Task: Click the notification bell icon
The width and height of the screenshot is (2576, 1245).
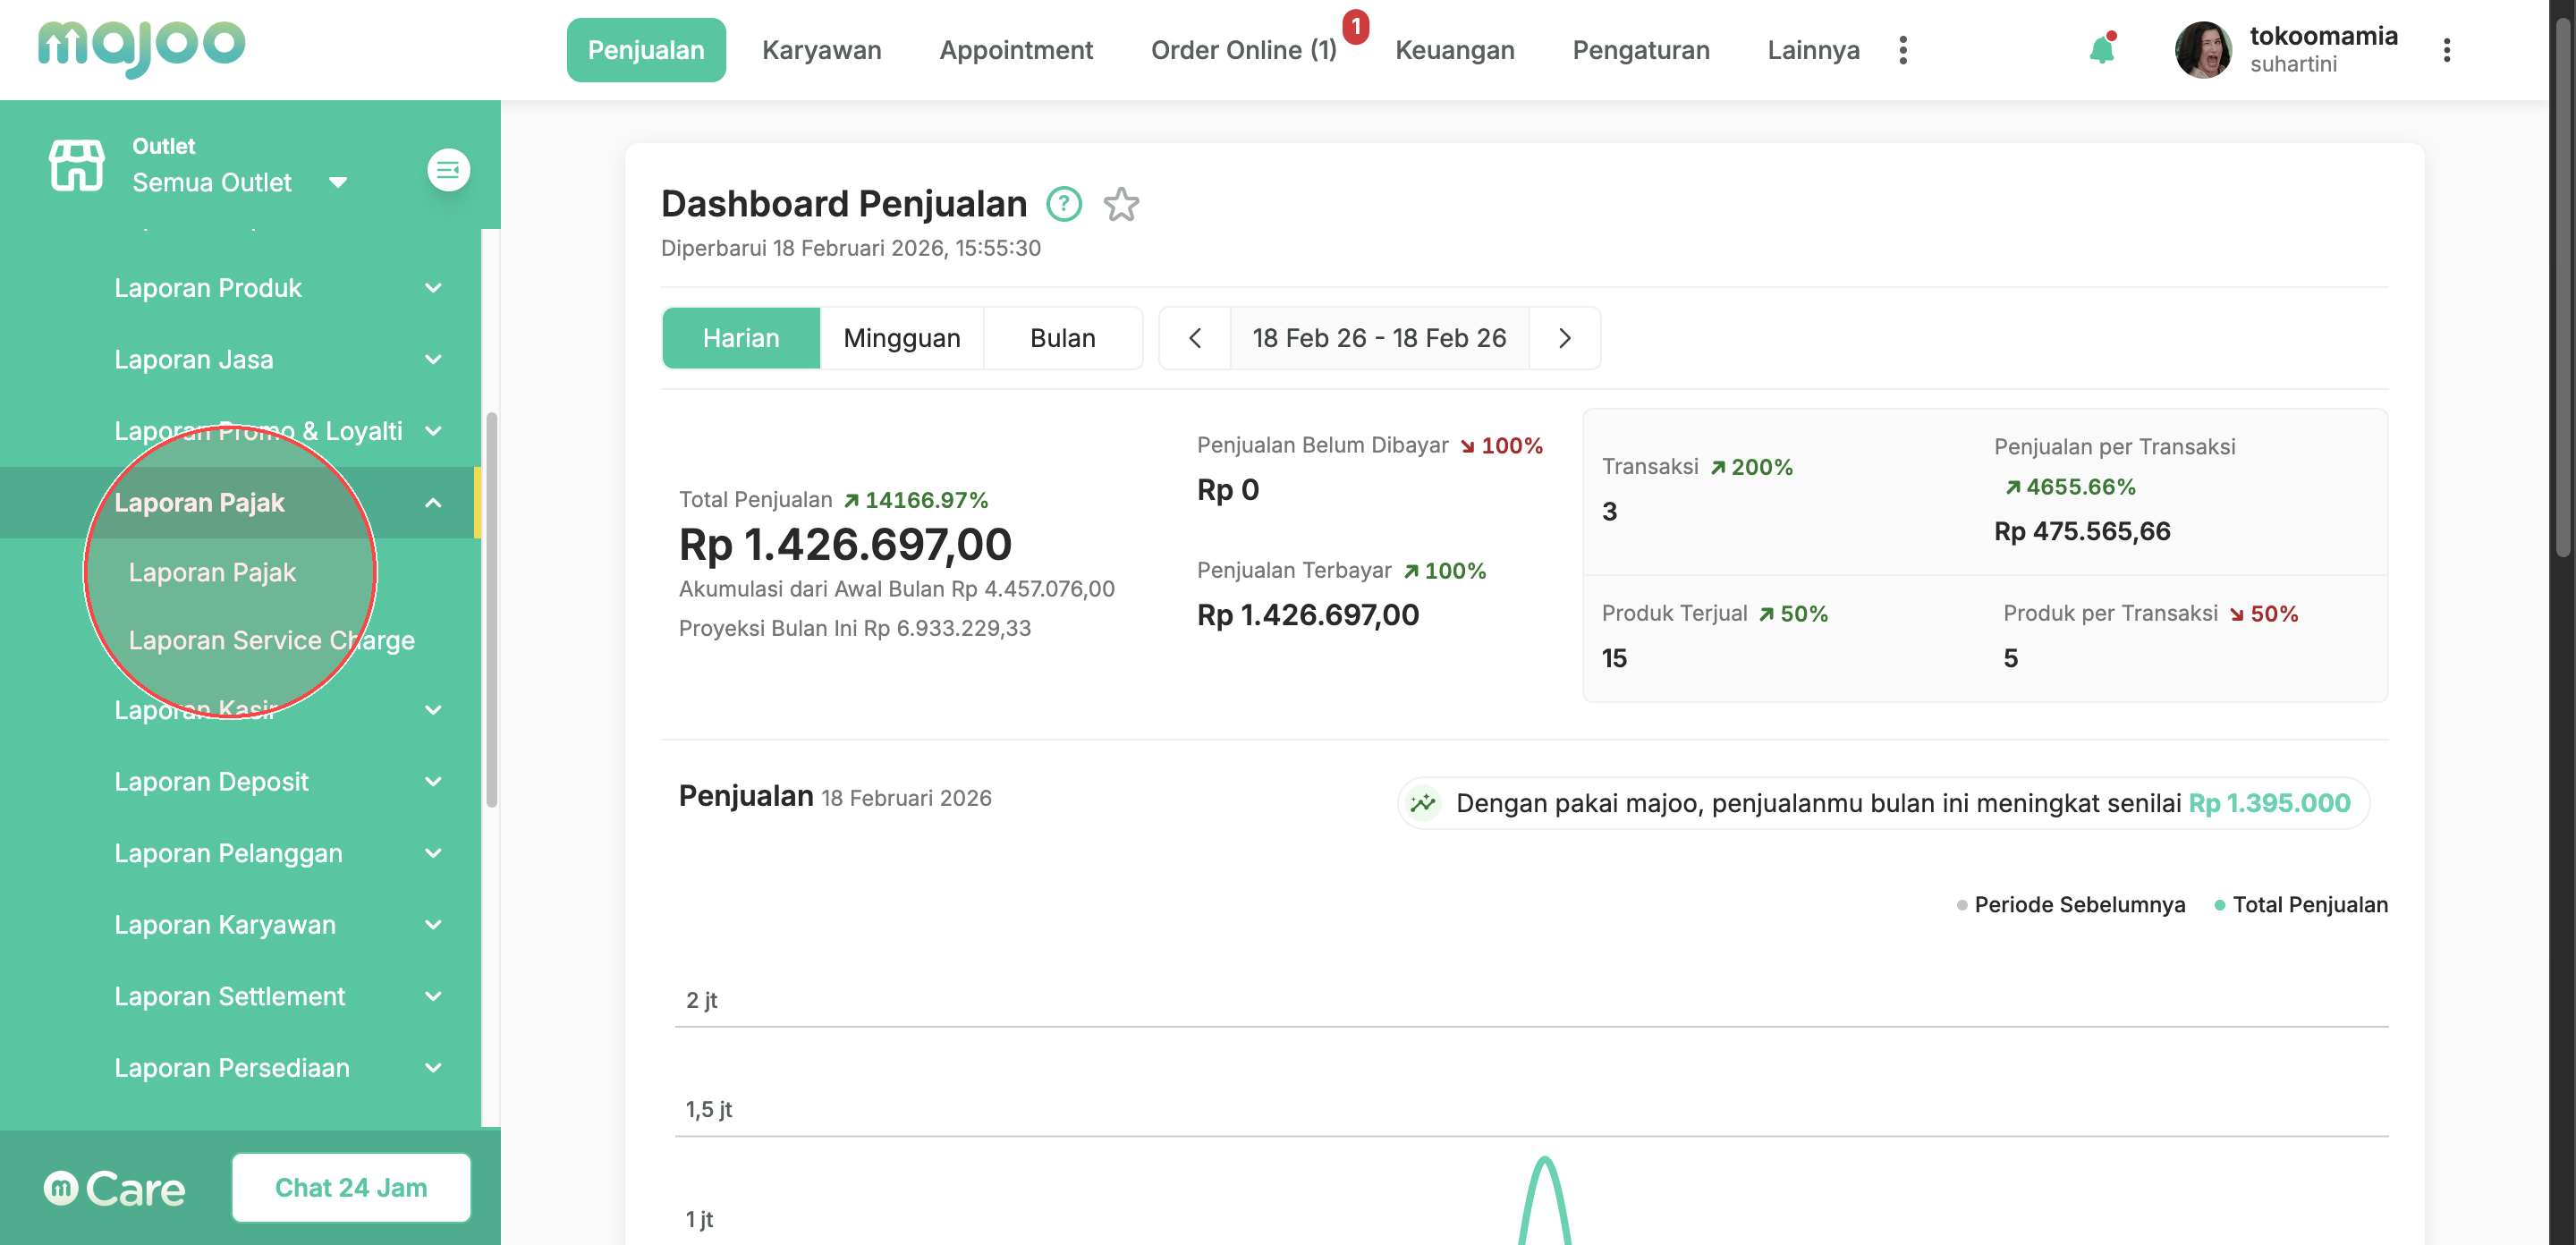Action: [x=2101, y=50]
